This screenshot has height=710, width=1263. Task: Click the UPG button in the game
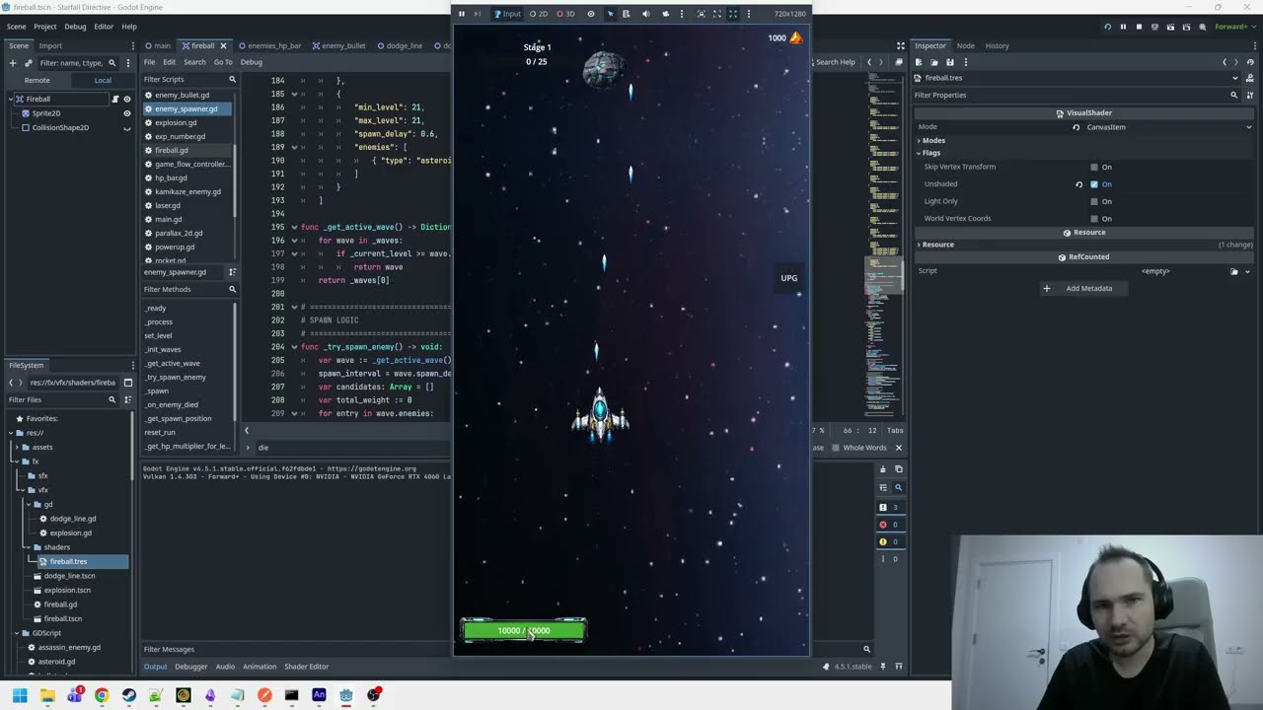[789, 278]
